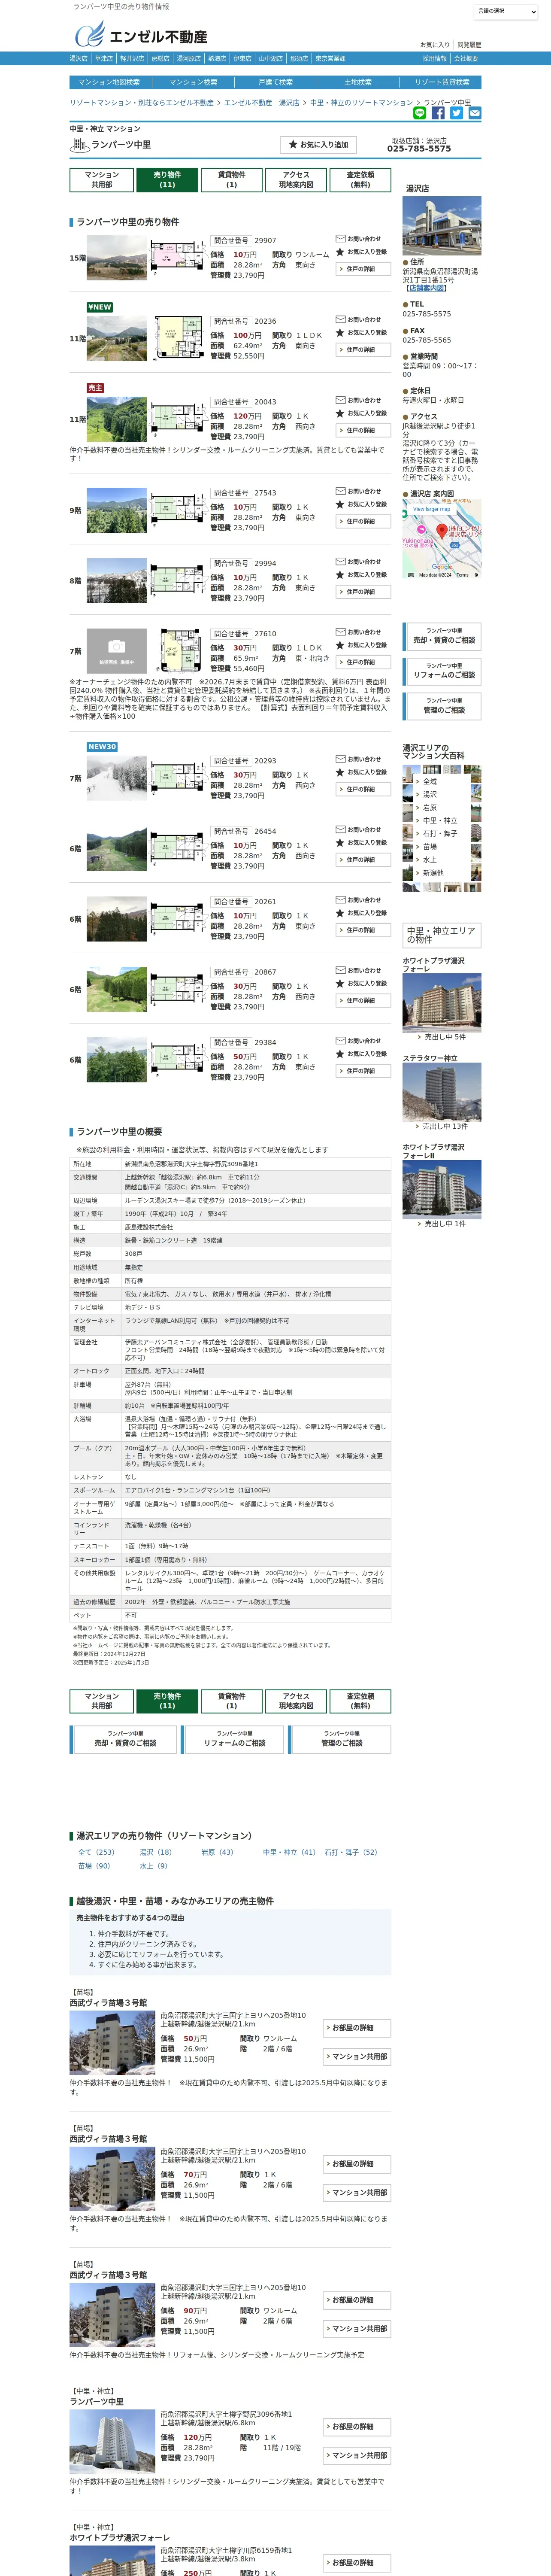Click favorite star for listing 20293
This screenshot has width=551, height=2576.
point(340,772)
